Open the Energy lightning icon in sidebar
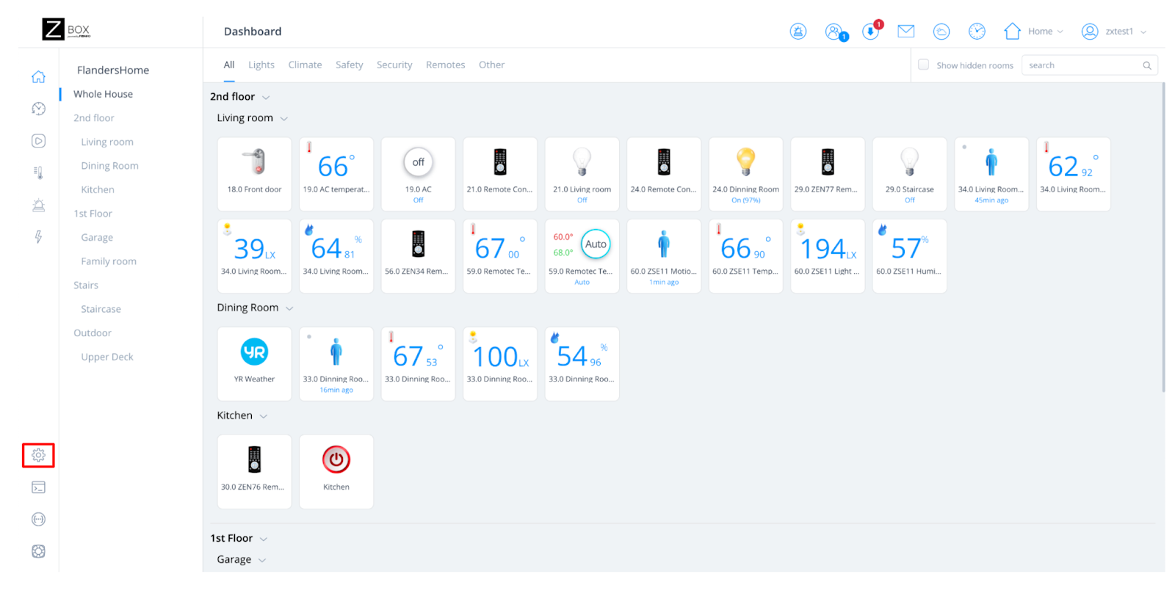 (38, 236)
